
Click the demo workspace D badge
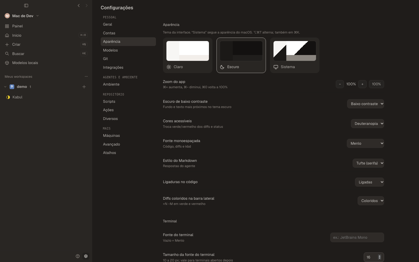point(12,87)
